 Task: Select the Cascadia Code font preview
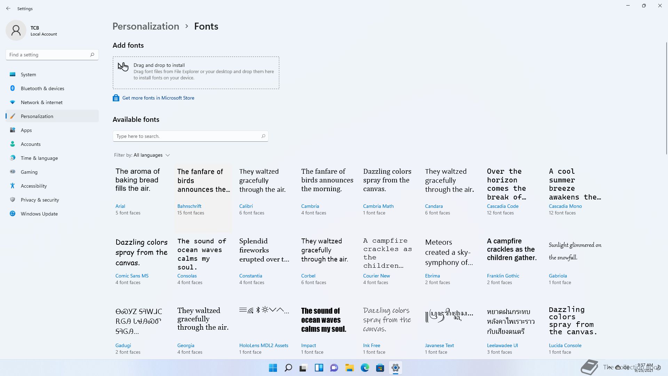point(507,184)
